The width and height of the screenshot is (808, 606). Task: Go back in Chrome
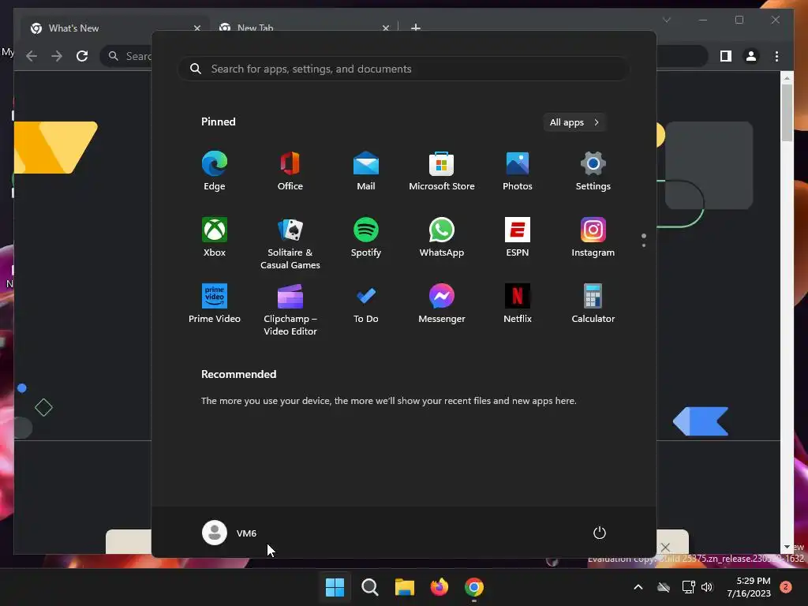(32, 56)
